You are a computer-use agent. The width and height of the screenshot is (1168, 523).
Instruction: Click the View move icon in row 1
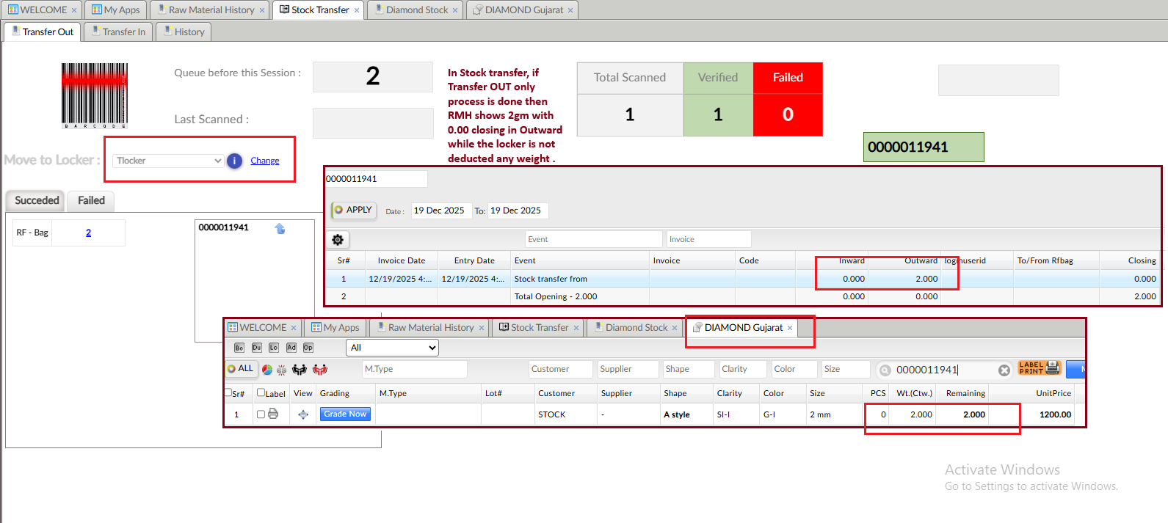[303, 414]
